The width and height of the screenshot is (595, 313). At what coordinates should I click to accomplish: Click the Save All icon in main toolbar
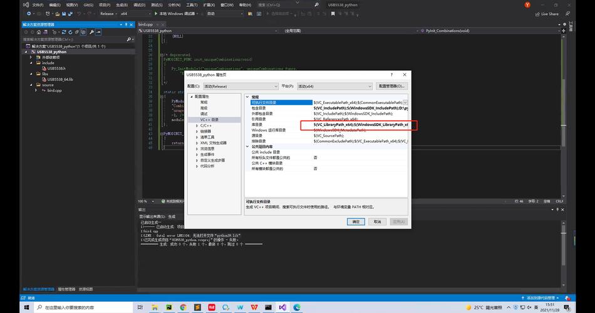(70, 14)
